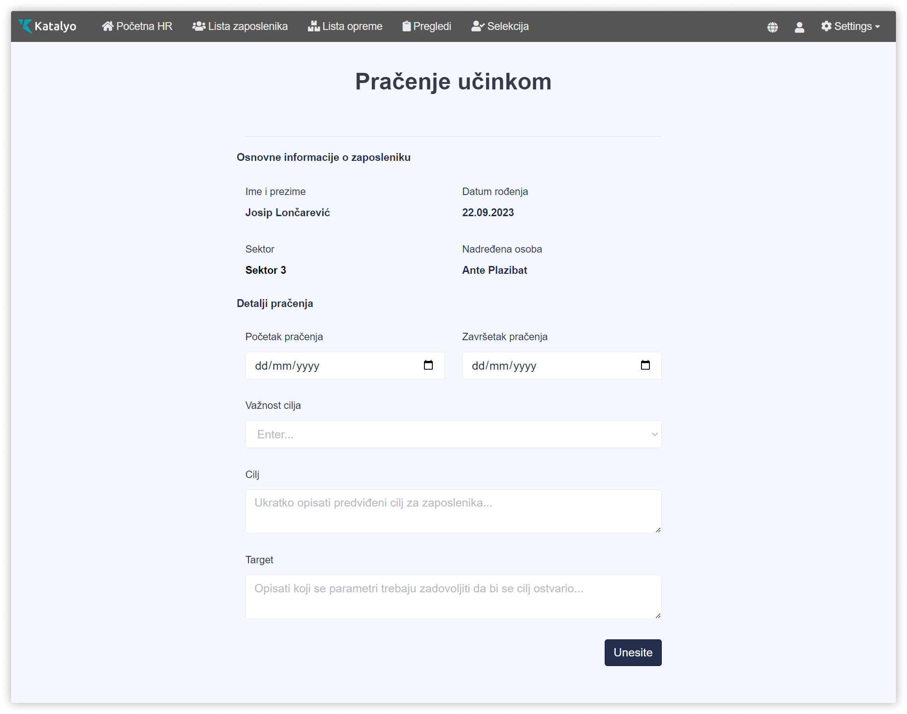Open the globe language icon

coord(772,27)
